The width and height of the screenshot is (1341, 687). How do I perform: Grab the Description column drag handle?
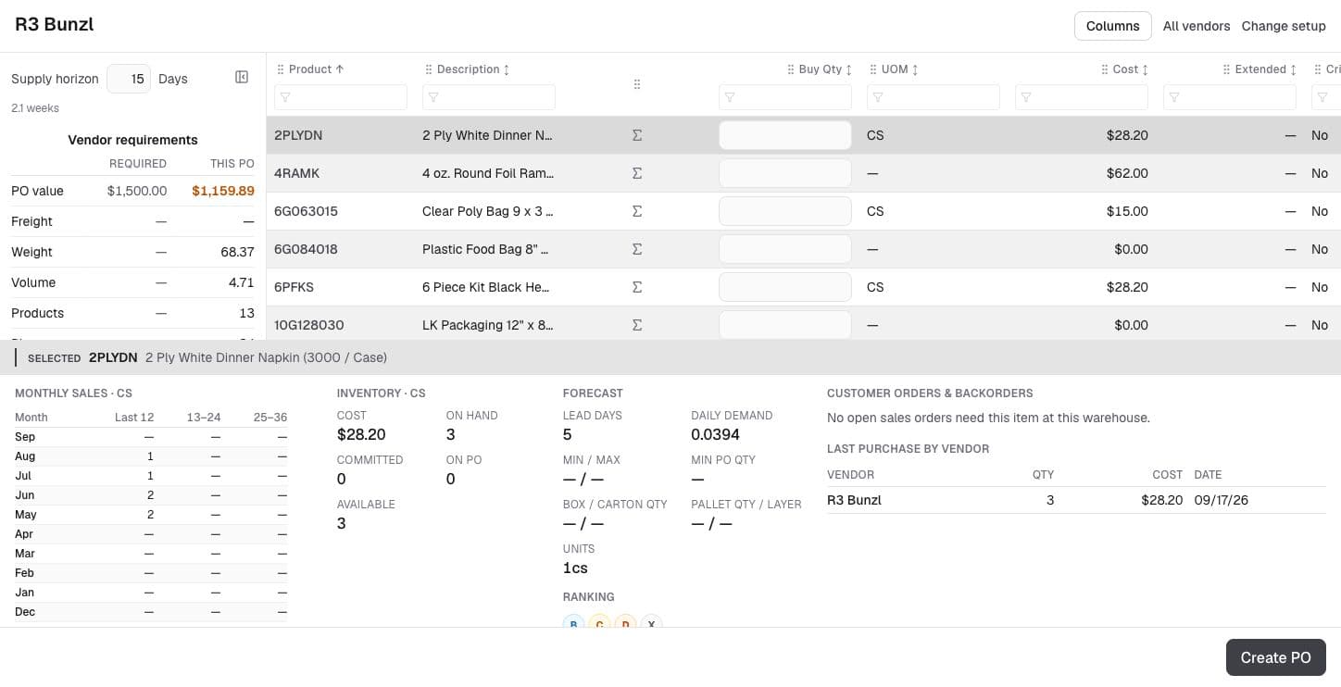[x=429, y=69]
